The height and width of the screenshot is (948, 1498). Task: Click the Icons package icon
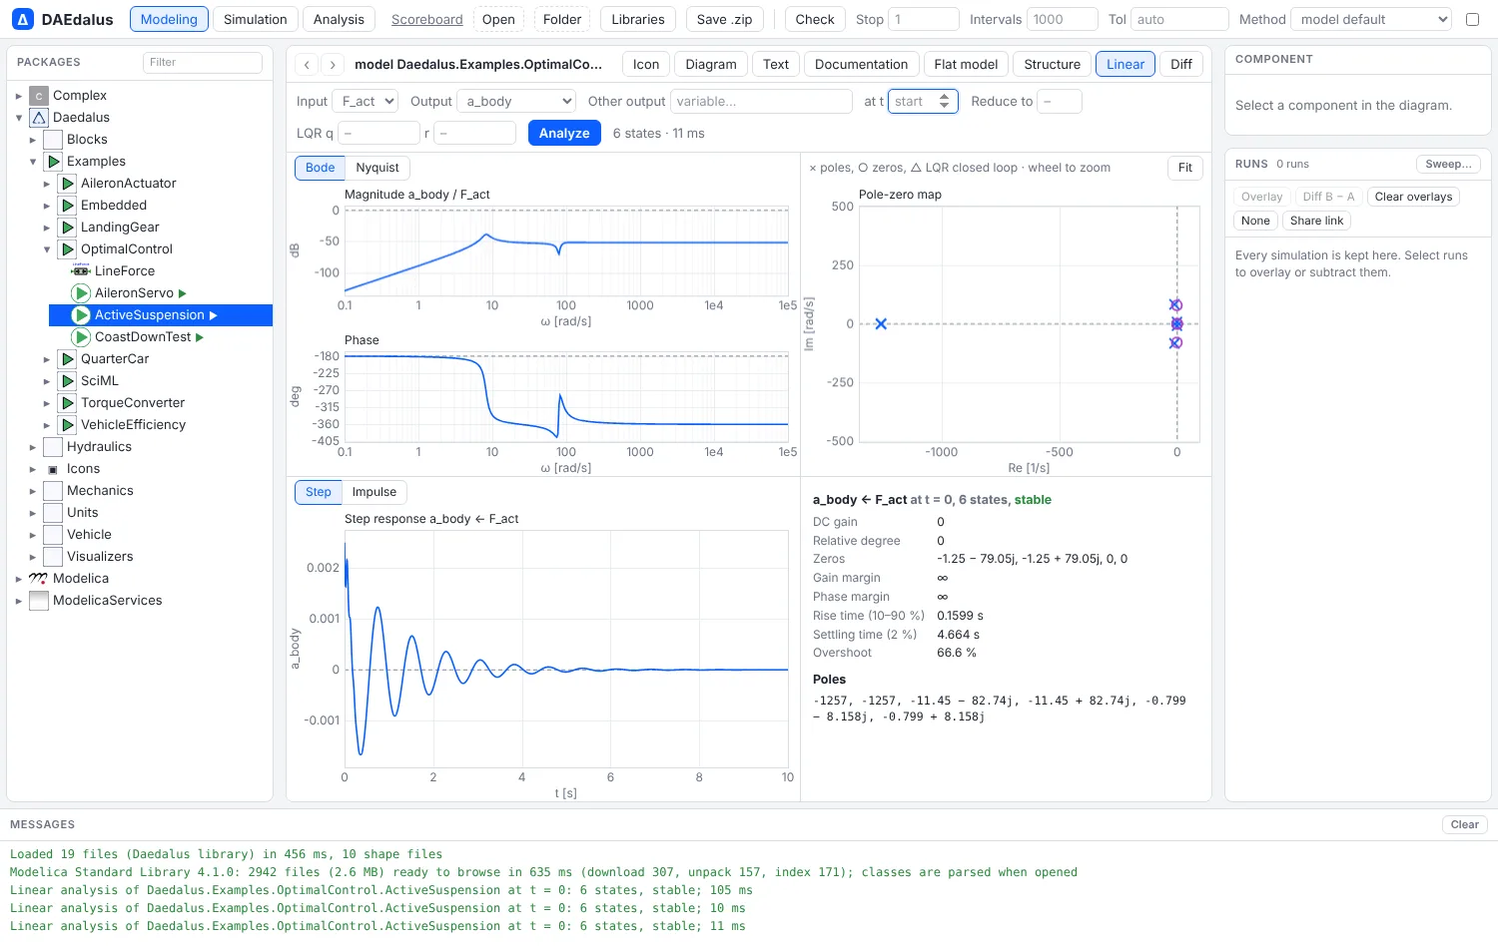pyautogui.click(x=53, y=469)
